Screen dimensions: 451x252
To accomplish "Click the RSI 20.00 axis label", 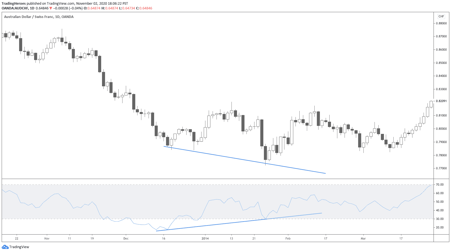I will [440, 227].
